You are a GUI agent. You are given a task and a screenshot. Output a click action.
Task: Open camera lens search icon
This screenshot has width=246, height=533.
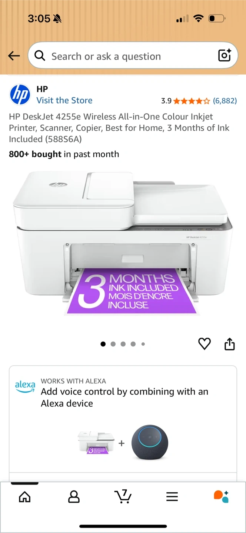(225, 55)
